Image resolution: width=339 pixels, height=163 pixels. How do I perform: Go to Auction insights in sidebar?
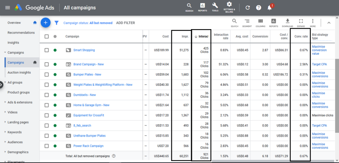coord(19,73)
